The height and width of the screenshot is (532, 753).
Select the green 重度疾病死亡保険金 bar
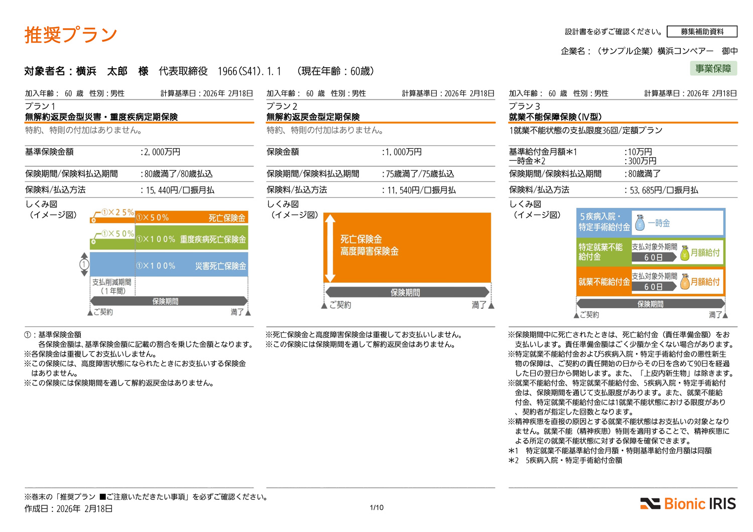pos(192,239)
